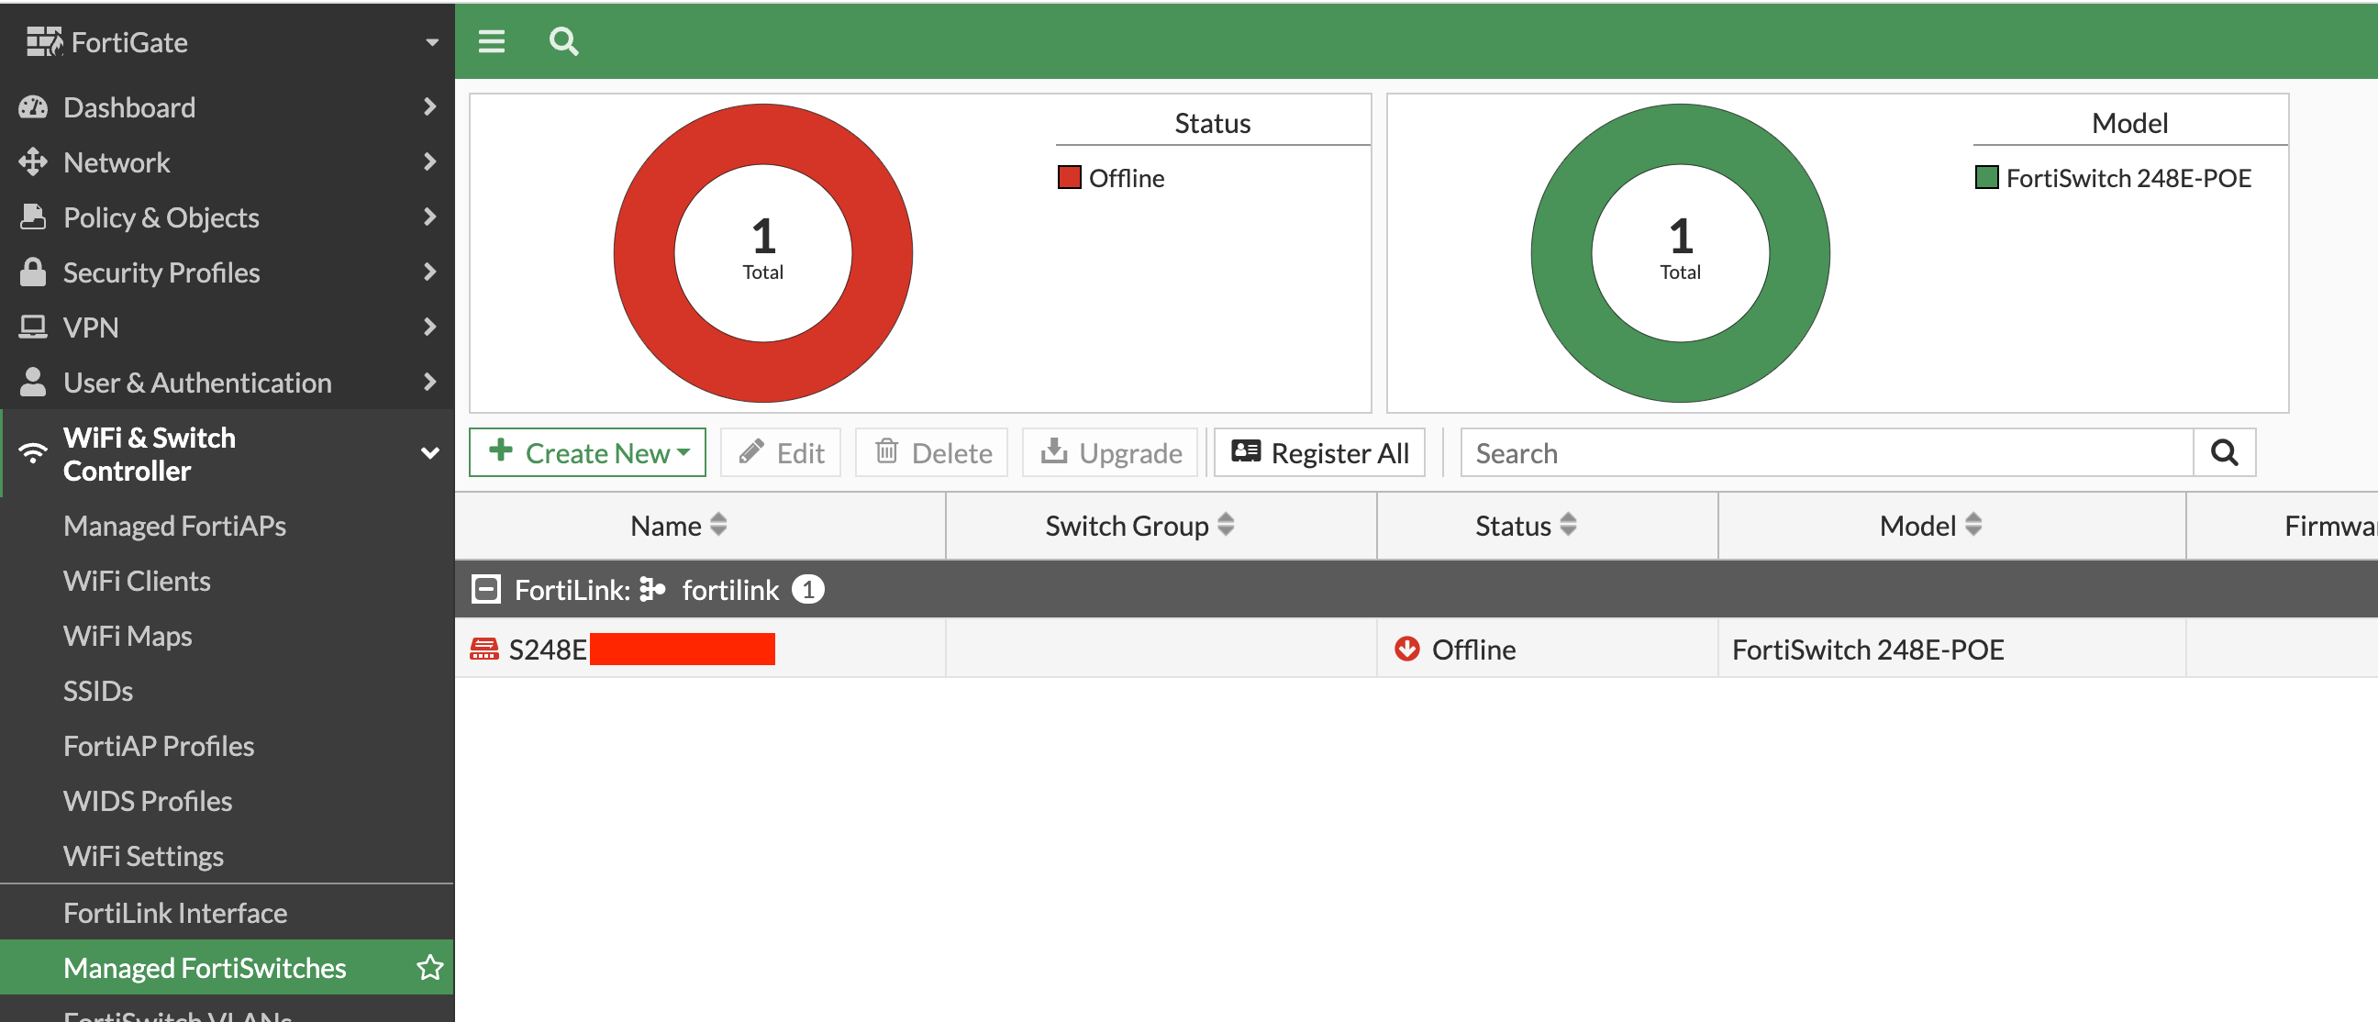Expand the User & Authentication chevron
Viewport: 2378px width, 1022px height.
pyautogui.click(x=429, y=382)
